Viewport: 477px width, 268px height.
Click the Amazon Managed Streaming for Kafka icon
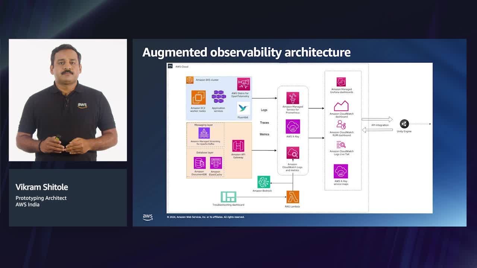point(204,133)
